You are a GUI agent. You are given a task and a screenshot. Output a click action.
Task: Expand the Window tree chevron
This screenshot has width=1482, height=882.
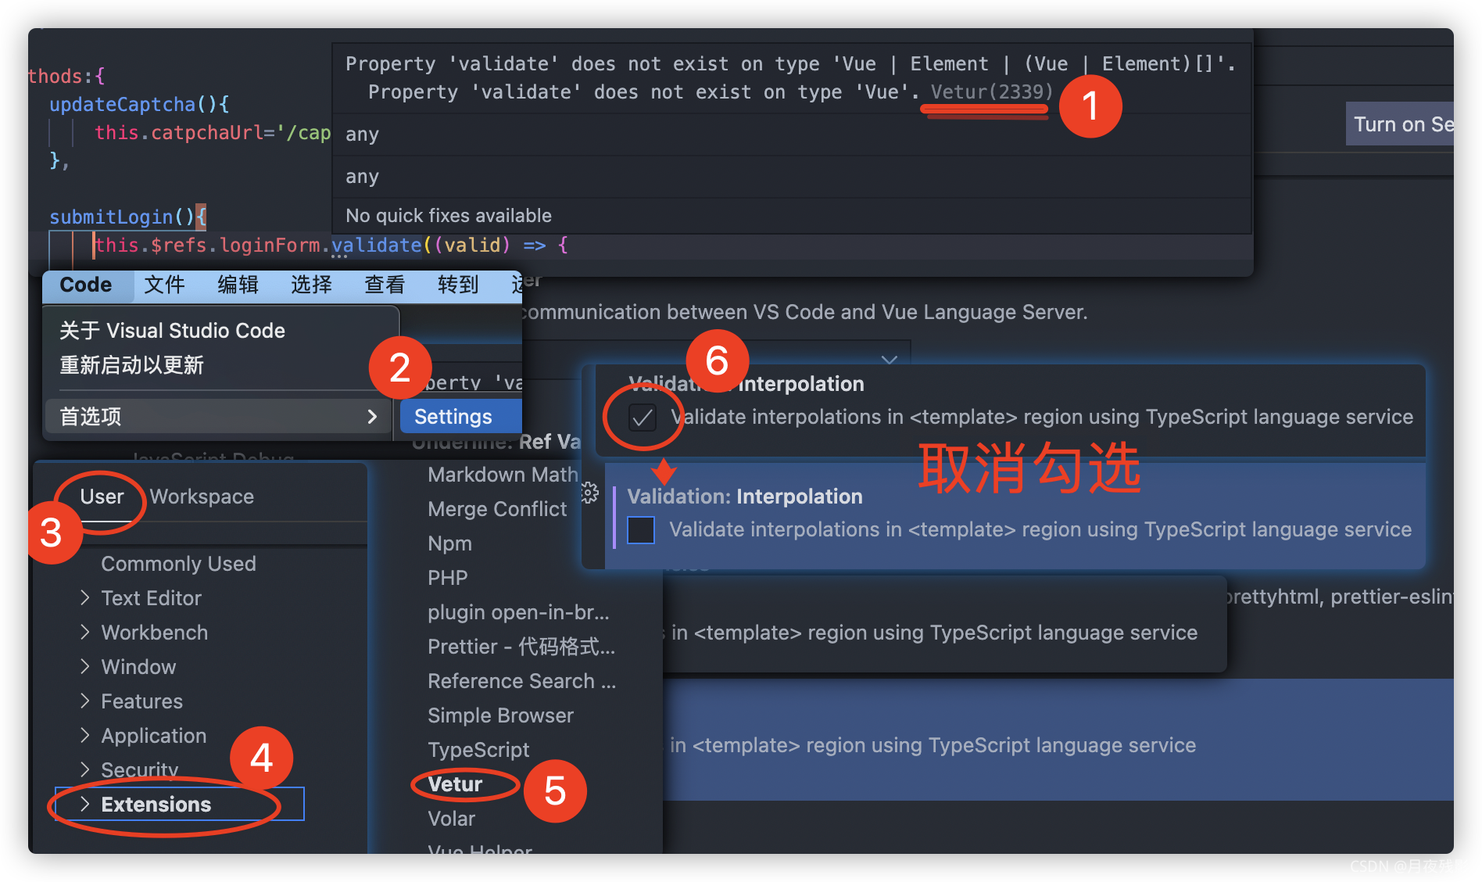[85, 667]
